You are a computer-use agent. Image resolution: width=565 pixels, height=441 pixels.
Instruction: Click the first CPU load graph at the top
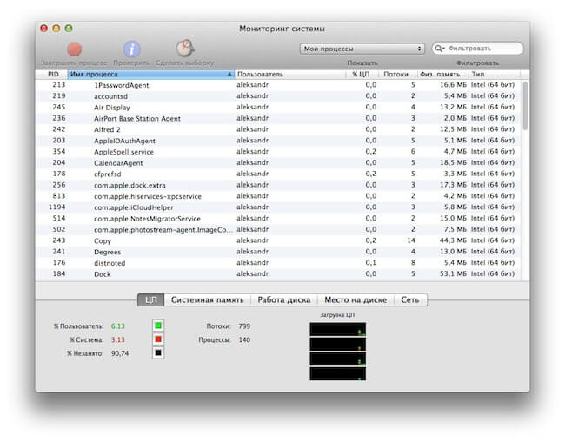[x=337, y=329]
